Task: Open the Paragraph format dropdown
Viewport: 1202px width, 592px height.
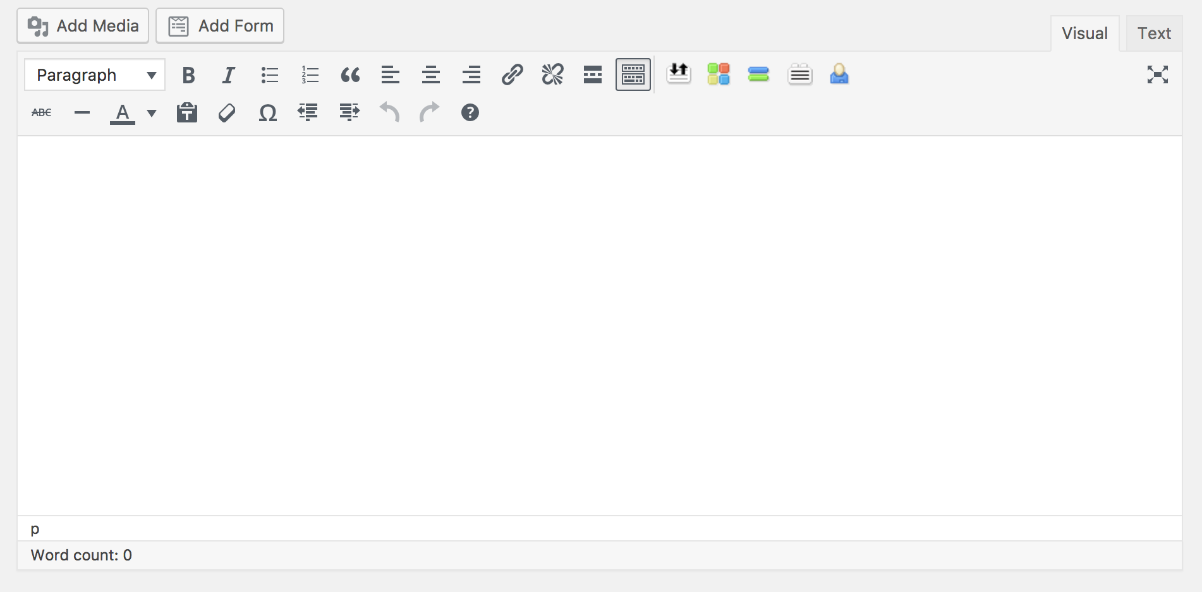Action: pos(95,75)
